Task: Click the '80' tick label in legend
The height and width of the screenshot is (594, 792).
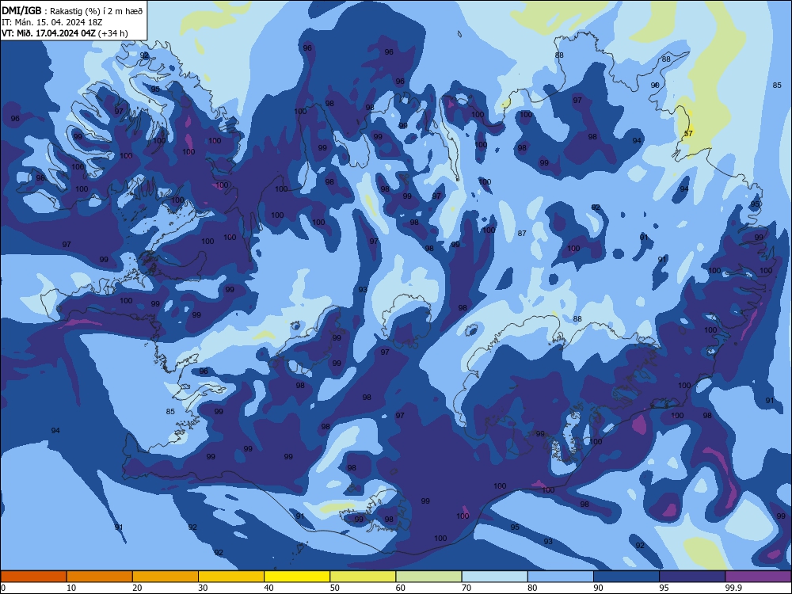Action: tap(532, 588)
